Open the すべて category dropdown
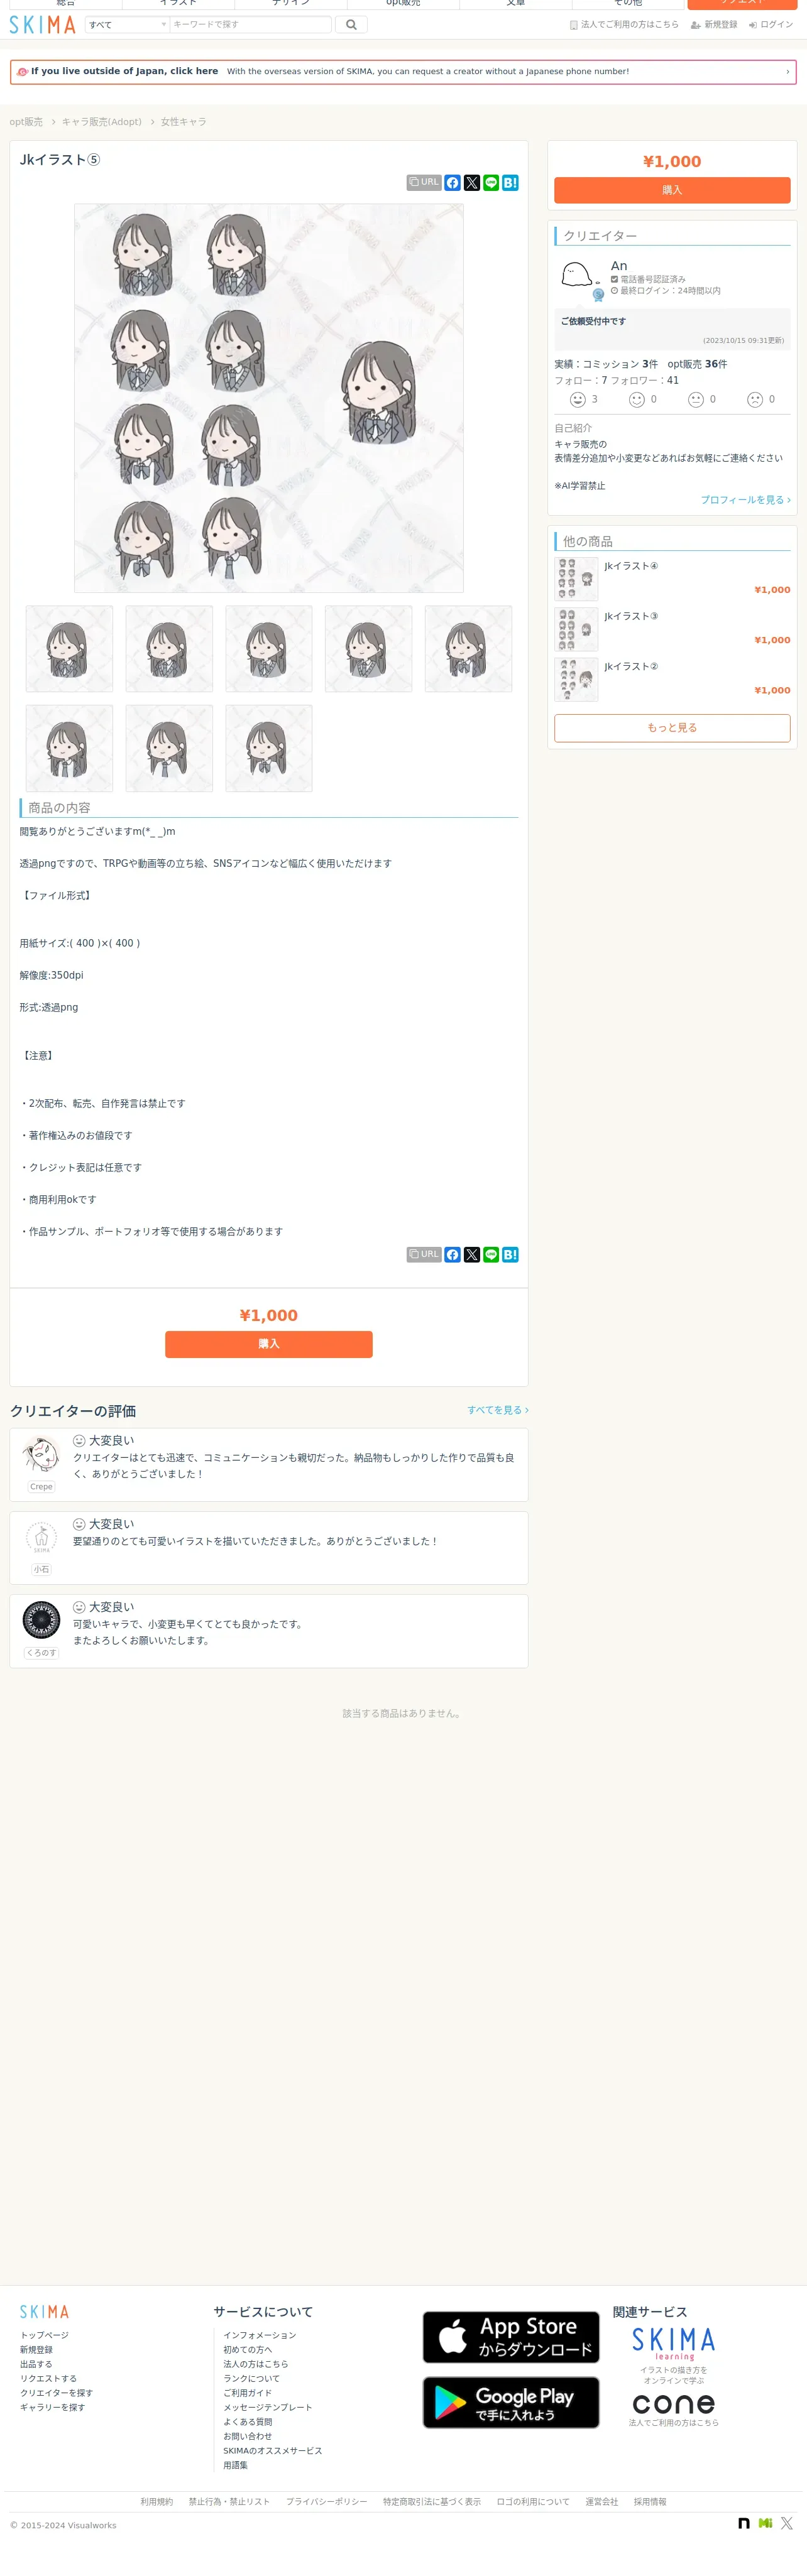The width and height of the screenshot is (807, 2576). (127, 24)
